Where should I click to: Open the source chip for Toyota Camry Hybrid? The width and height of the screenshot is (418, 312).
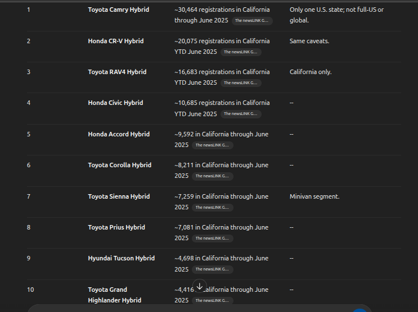point(252,21)
